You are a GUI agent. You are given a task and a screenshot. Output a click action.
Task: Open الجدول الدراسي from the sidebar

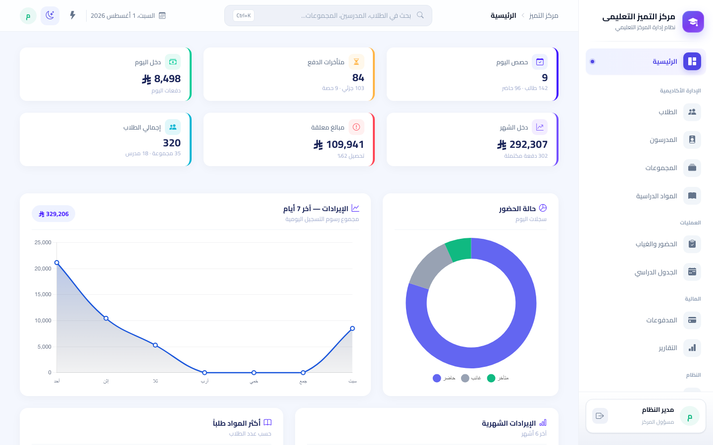click(x=646, y=272)
